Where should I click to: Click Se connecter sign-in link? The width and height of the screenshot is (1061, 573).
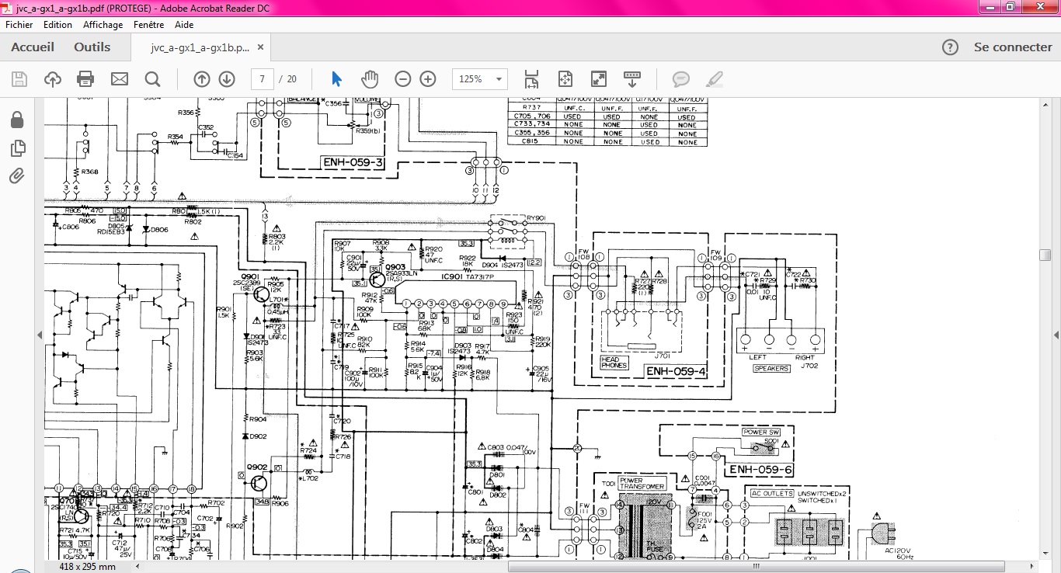tap(1013, 47)
